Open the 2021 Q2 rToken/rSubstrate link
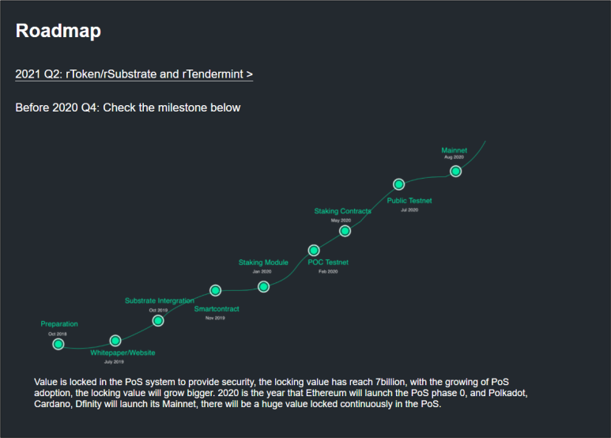The width and height of the screenshot is (611, 438). (x=134, y=74)
